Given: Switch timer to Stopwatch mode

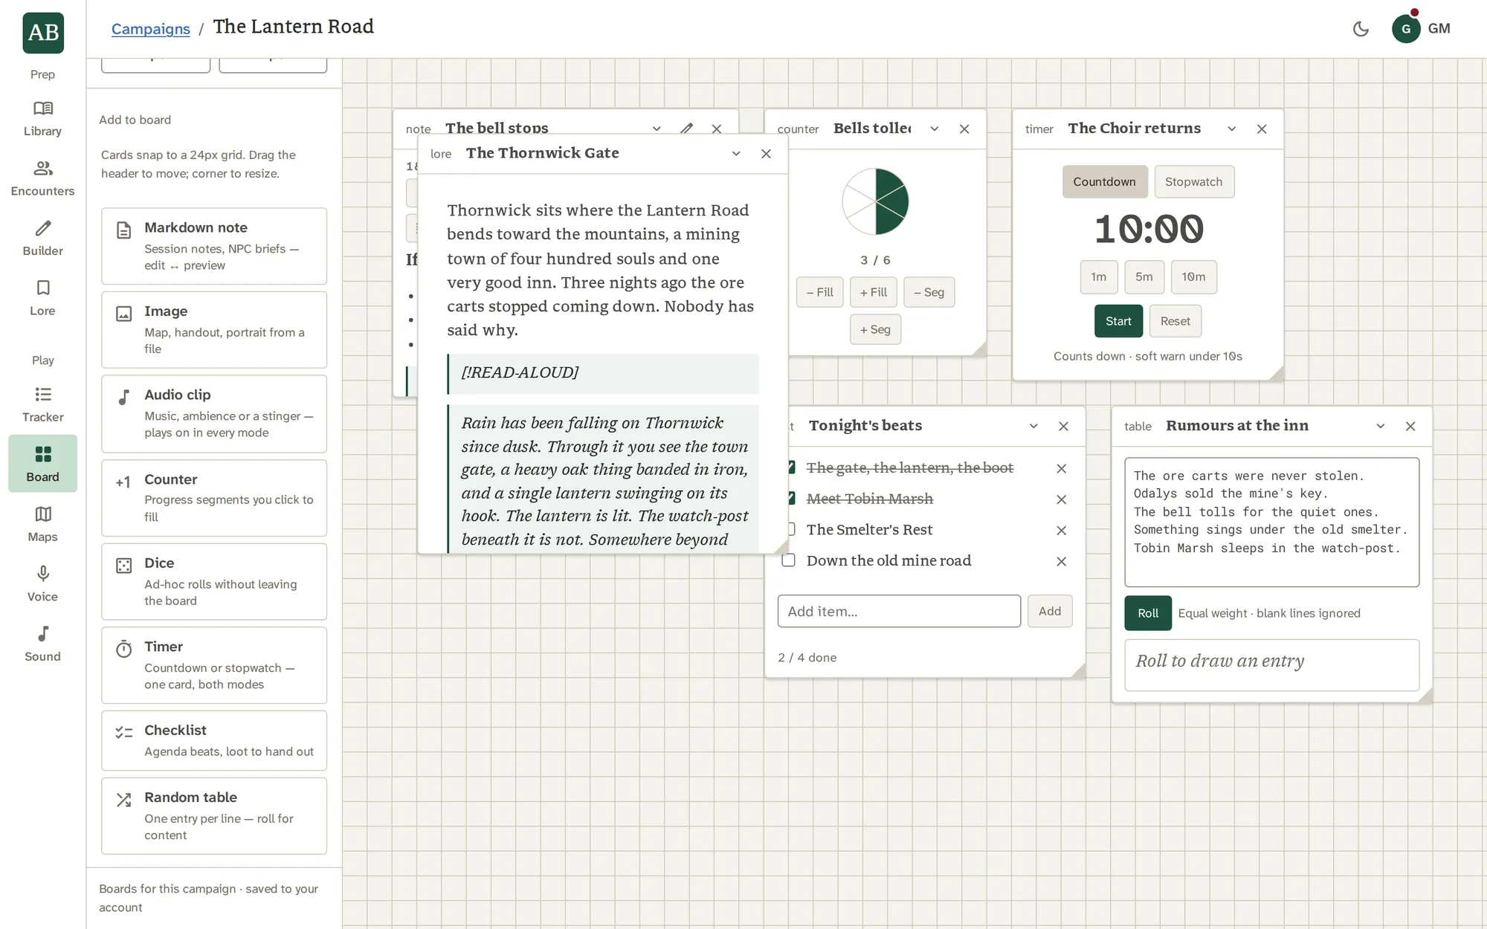Looking at the screenshot, I should click(x=1193, y=181).
